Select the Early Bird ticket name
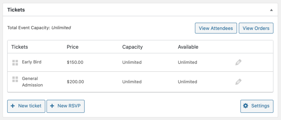Image resolution: width=281 pixels, height=120 pixels. (x=32, y=62)
